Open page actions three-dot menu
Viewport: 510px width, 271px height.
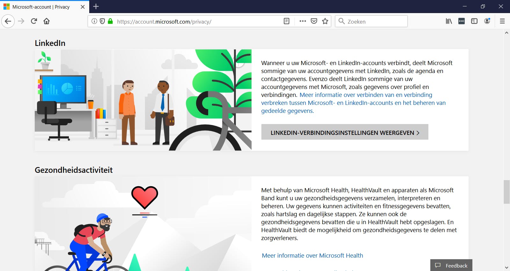(303, 21)
